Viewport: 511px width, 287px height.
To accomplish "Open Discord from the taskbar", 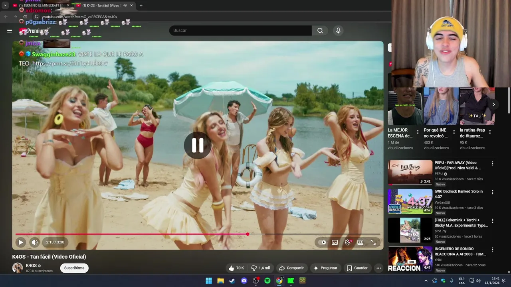I will click(244, 281).
